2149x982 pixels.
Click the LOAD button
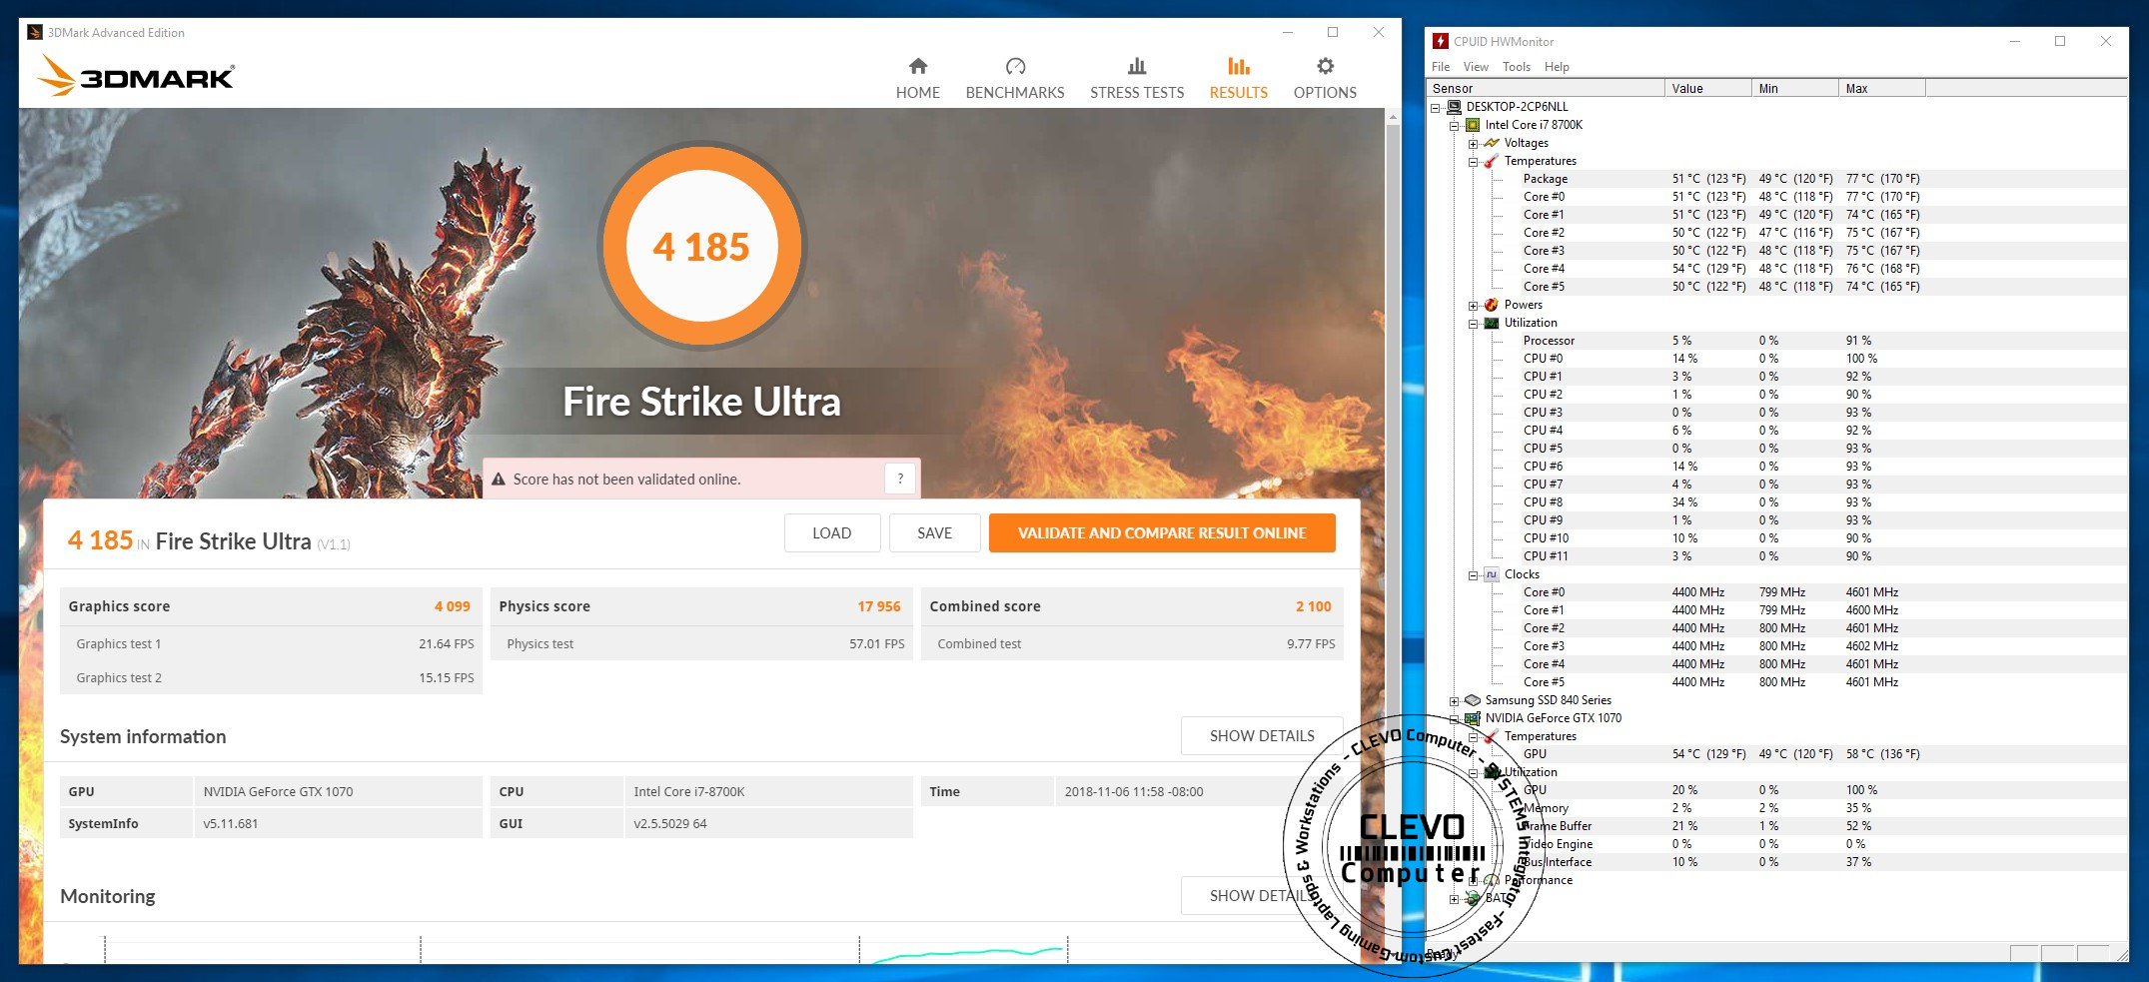832,532
